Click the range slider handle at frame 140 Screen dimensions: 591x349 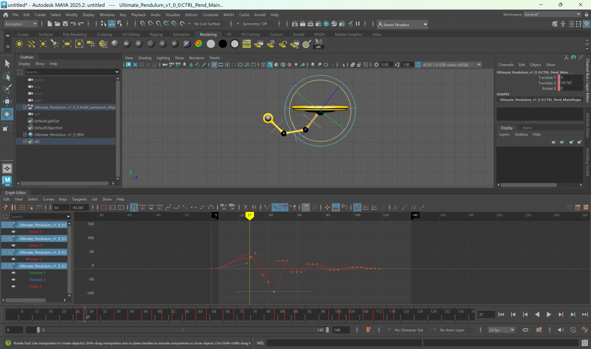tap(328, 330)
